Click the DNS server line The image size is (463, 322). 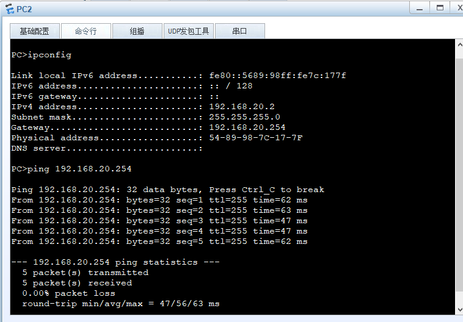tap(107, 148)
